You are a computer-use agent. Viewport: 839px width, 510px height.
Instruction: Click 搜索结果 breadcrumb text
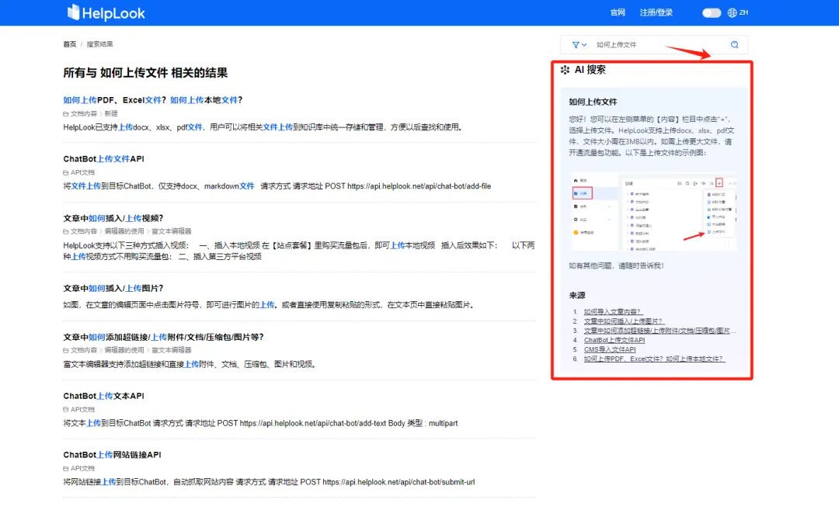99,44
